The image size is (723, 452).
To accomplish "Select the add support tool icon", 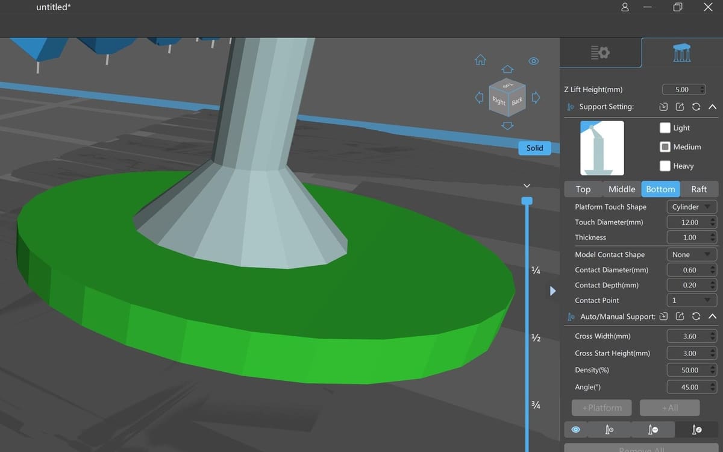I will (x=609, y=429).
